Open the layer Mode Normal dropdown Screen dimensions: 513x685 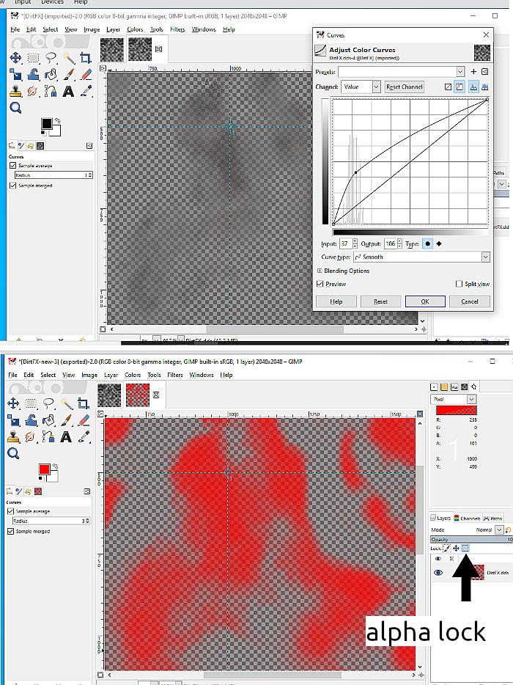point(499,530)
